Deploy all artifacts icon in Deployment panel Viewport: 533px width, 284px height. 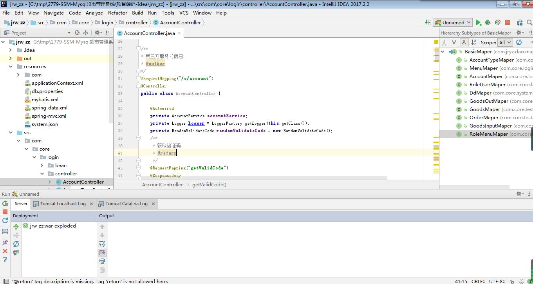pos(16,227)
